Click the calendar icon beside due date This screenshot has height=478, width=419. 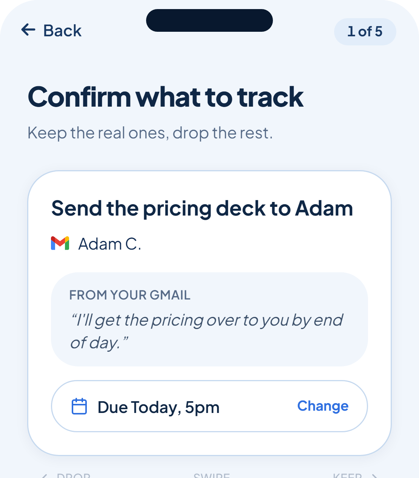tap(79, 407)
